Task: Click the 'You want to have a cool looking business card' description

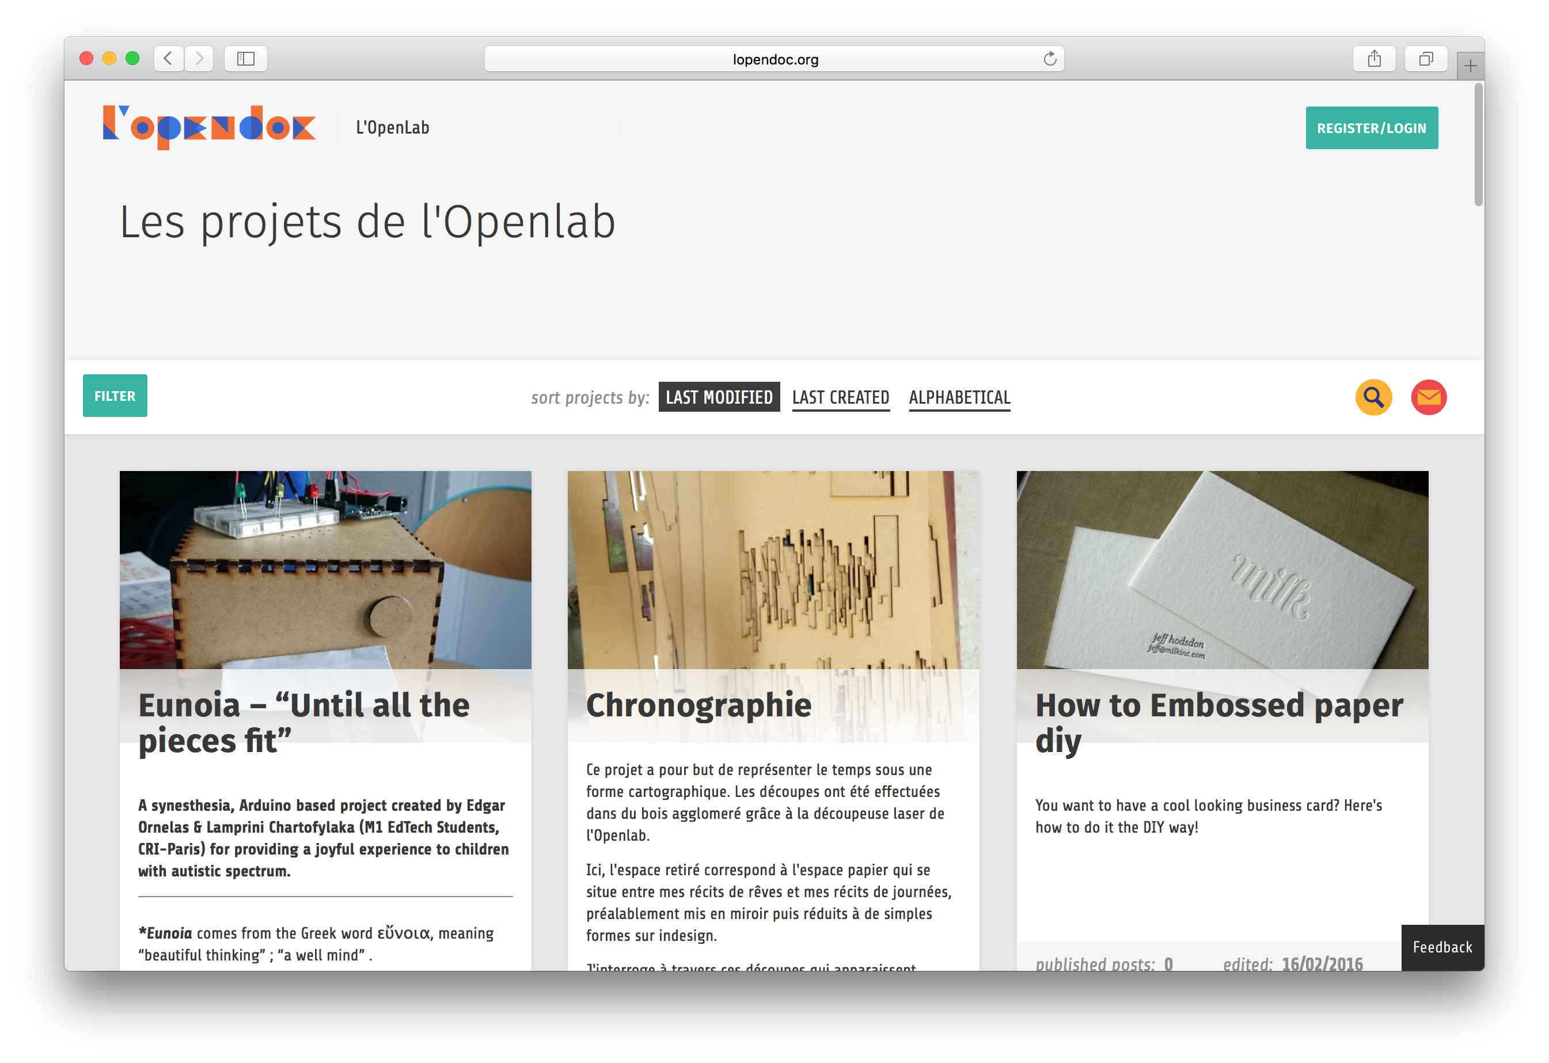Action: (1209, 816)
